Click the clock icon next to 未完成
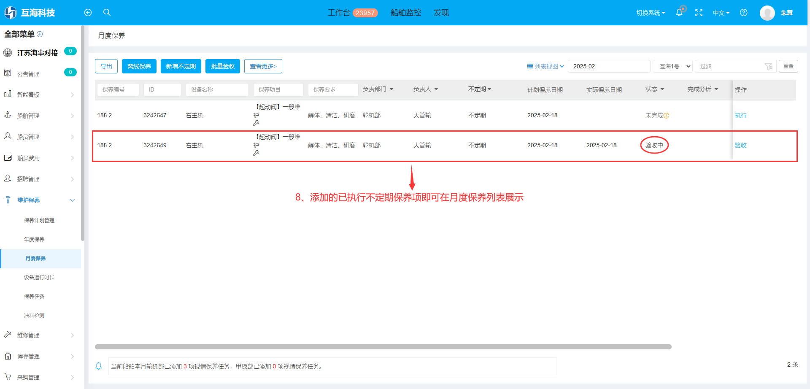This screenshot has width=810, height=389. click(x=666, y=116)
